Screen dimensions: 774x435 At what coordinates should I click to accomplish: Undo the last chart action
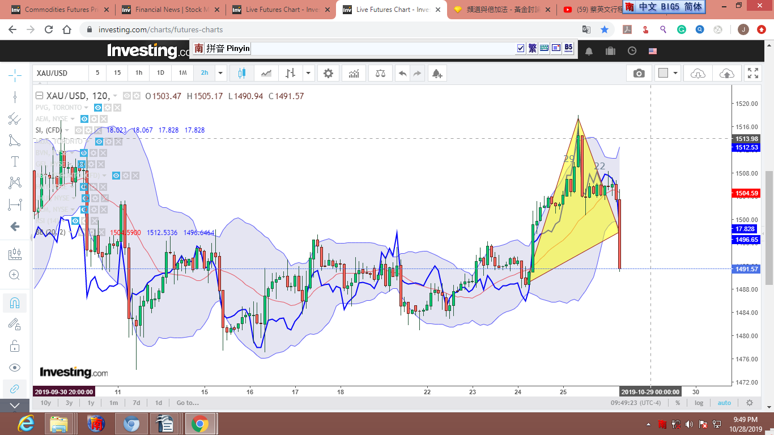(x=402, y=73)
